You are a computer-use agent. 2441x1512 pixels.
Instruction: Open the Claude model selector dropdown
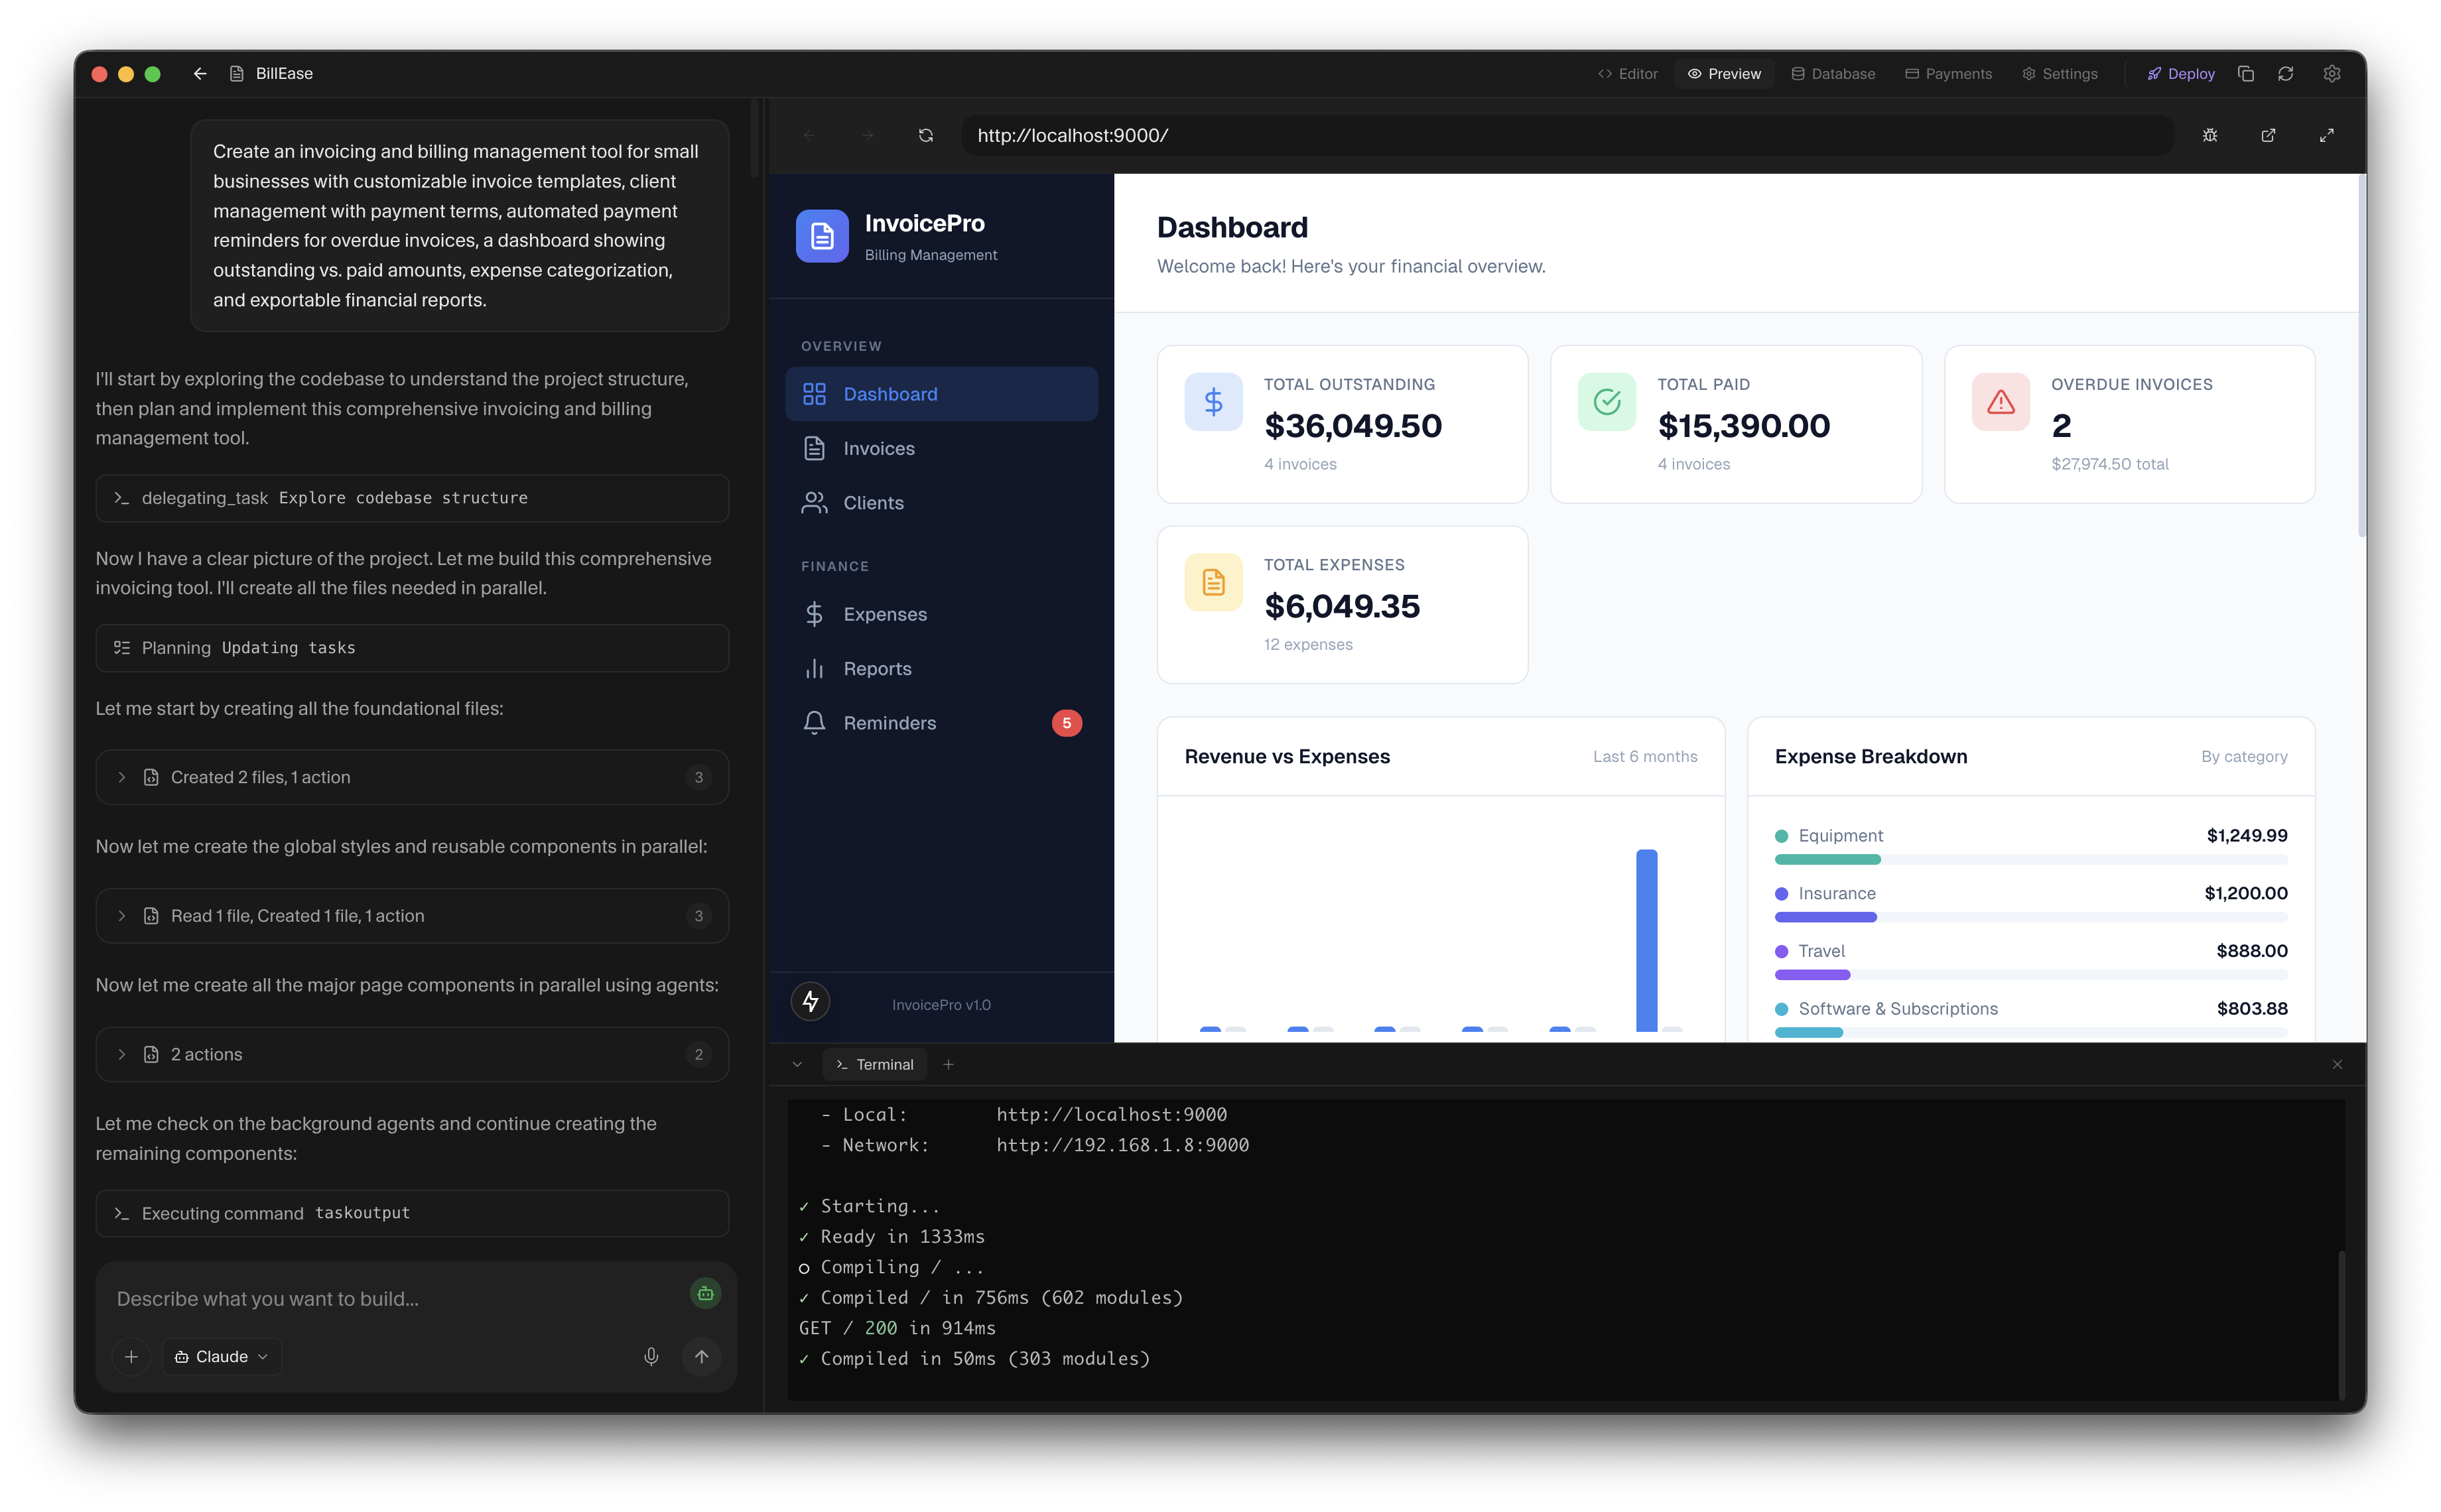click(x=221, y=1356)
